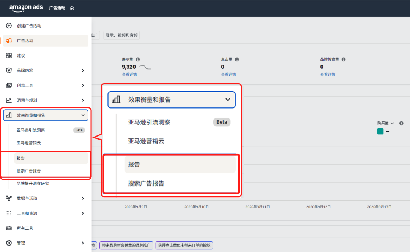Show info tooltip for 点击量
The height and width of the screenshot is (252, 410).
tap(237, 59)
